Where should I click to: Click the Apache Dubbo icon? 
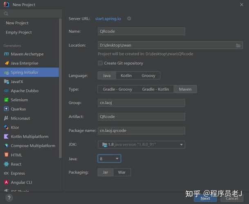click(x=7, y=91)
